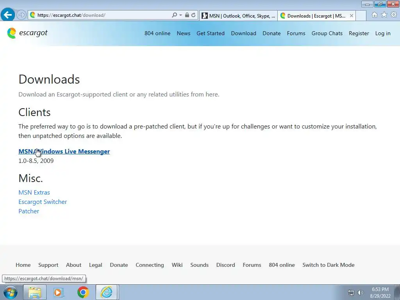
Task: Open the volume speaker tray icon
Action: click(360, 292)
